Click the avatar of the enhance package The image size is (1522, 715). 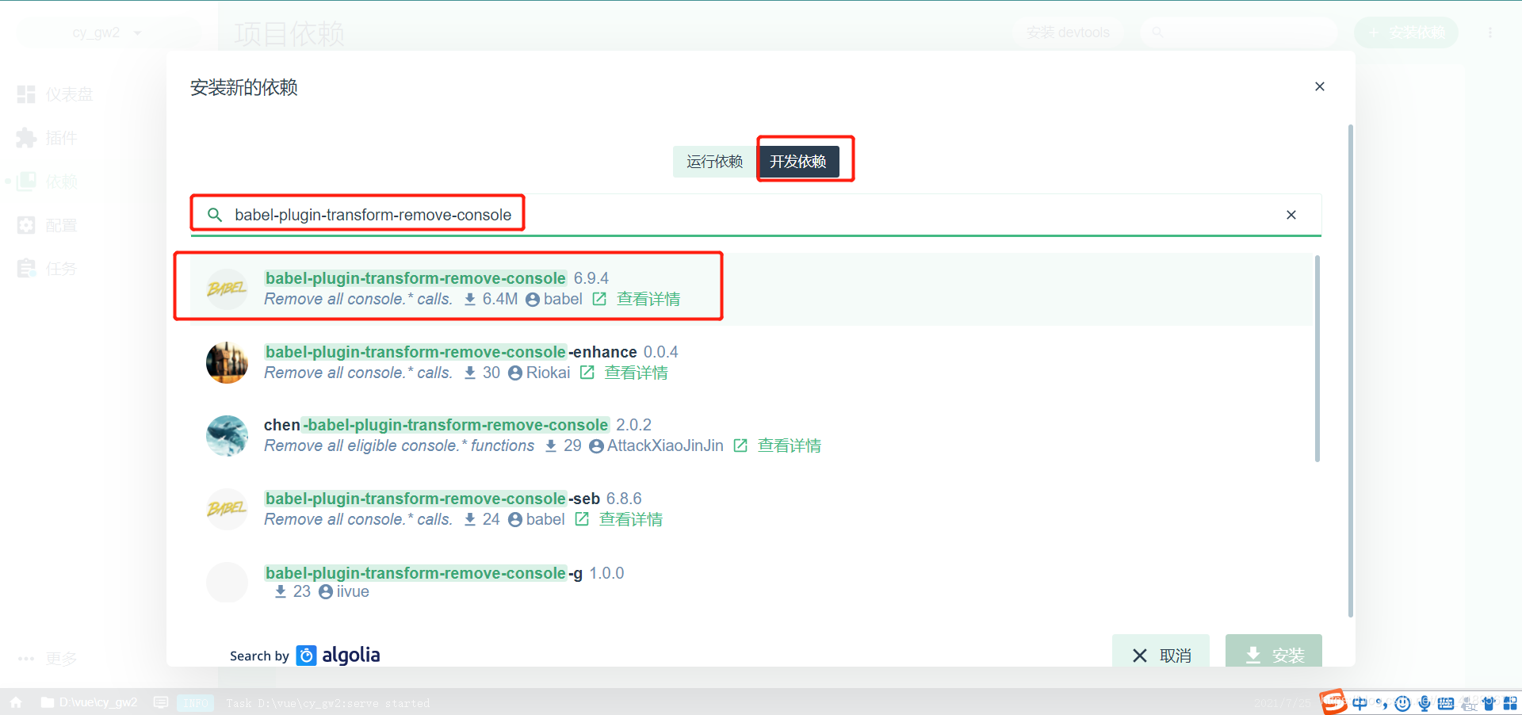pyautogui.click(x=227, y=362)
